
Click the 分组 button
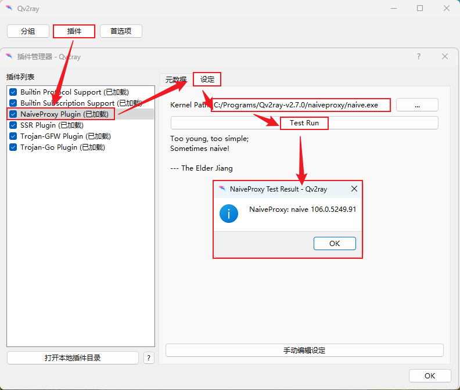pyautogui.click(x=28, y=31)
